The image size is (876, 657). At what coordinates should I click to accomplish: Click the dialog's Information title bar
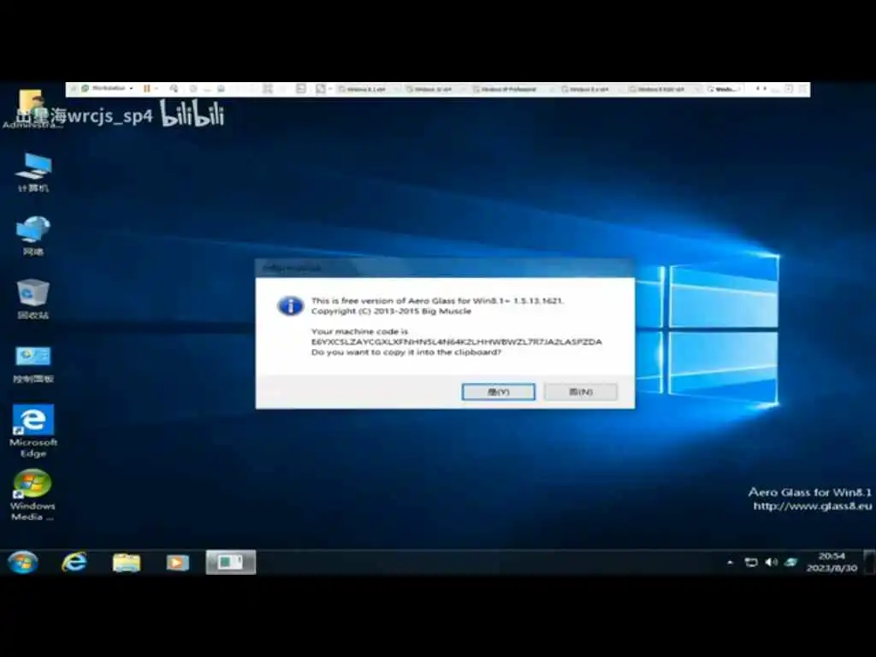tap(445, 268)
